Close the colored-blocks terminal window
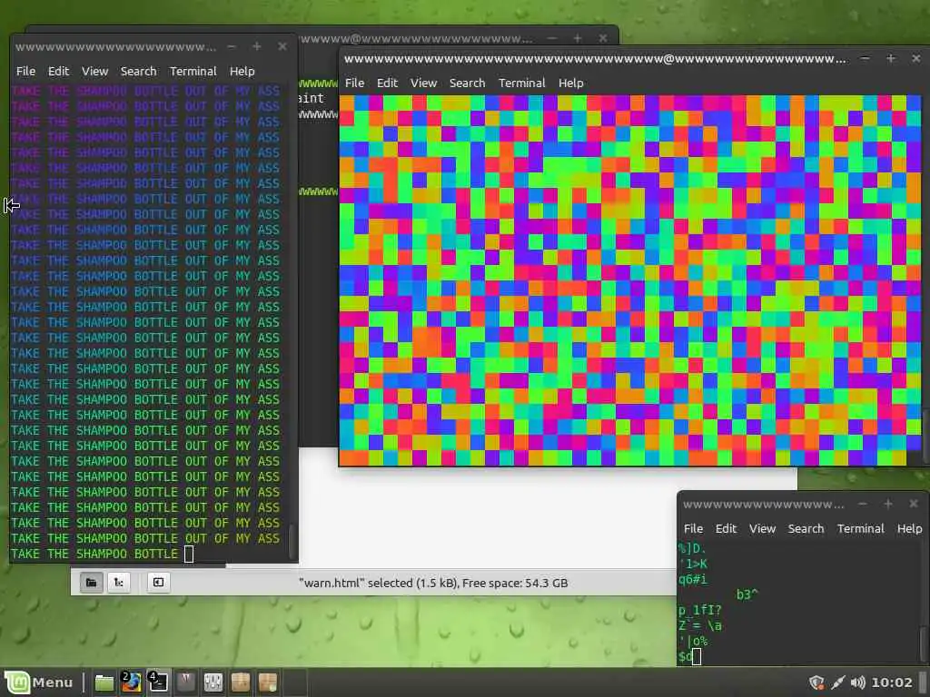The width and height of the screenshot is (930, 697). point(916,58)
